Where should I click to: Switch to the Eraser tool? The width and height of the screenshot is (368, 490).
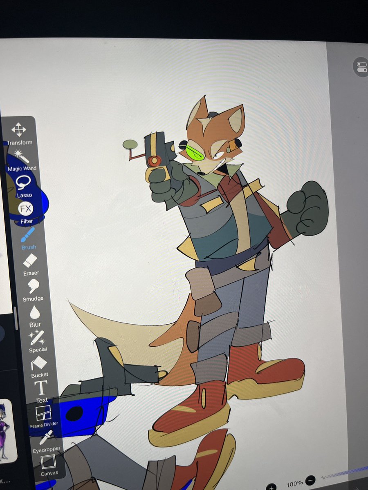point(31,264)
